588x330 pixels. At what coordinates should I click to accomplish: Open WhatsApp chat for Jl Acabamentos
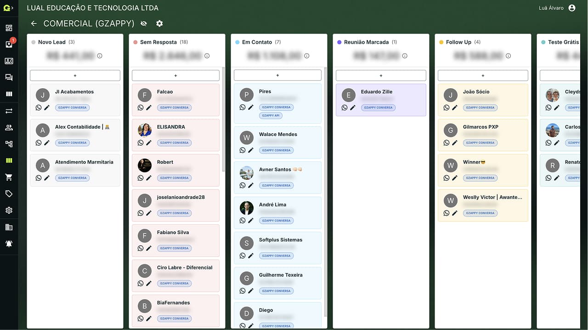[x=39, y=108]
